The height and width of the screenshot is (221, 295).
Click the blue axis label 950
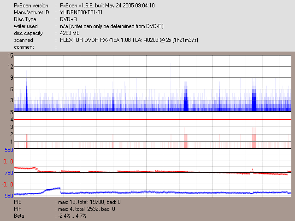pos(9,196)
